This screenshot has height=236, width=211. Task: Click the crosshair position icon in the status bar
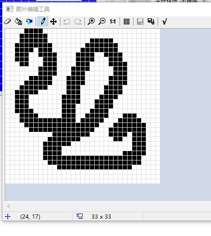point(8,217)
